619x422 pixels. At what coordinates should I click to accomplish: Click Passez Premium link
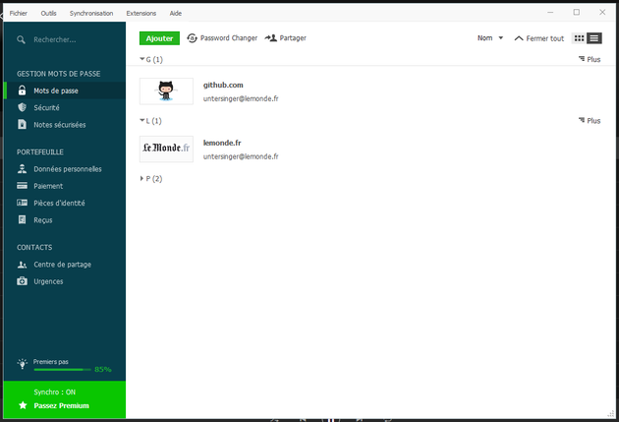(x=61, y=405)
